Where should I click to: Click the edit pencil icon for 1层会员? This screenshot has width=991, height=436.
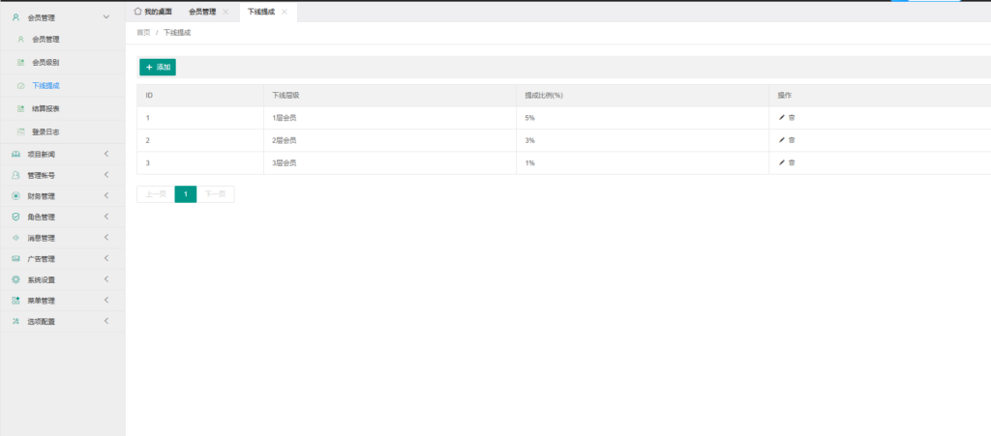782,118
